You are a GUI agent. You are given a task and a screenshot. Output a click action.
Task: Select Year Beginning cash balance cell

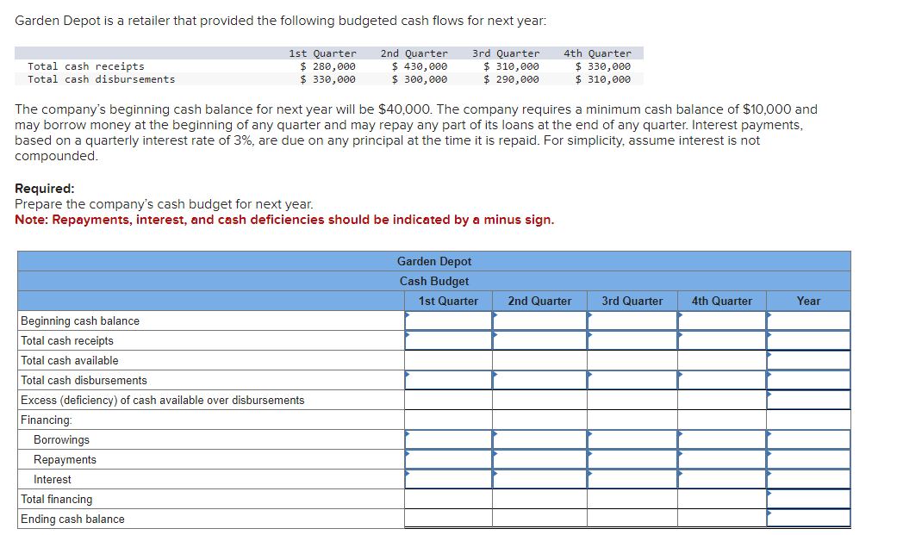(808, 320)
